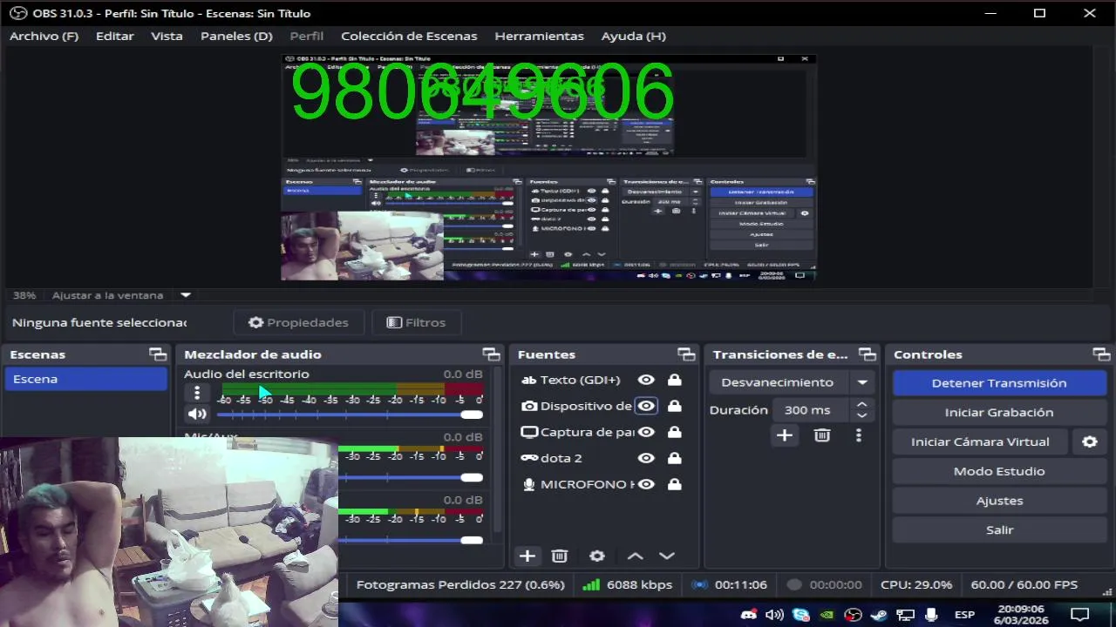This screenshot has height=627, width=1116.
Task: Expand the Ajustar a la ventana dropdown
Action: click(185, 295)
